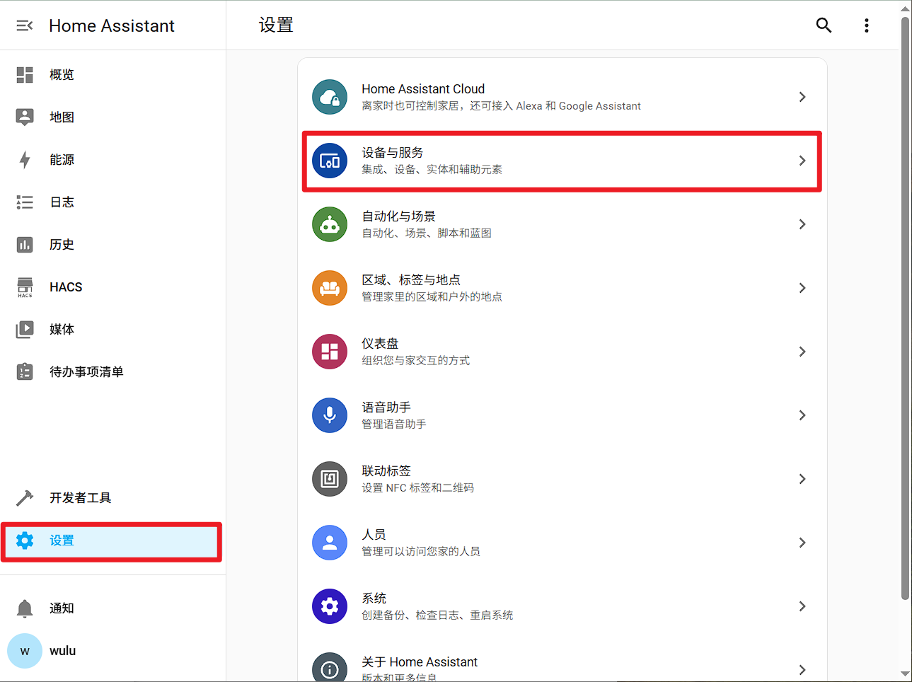Expand 系统 row chevron

point(802,606)
